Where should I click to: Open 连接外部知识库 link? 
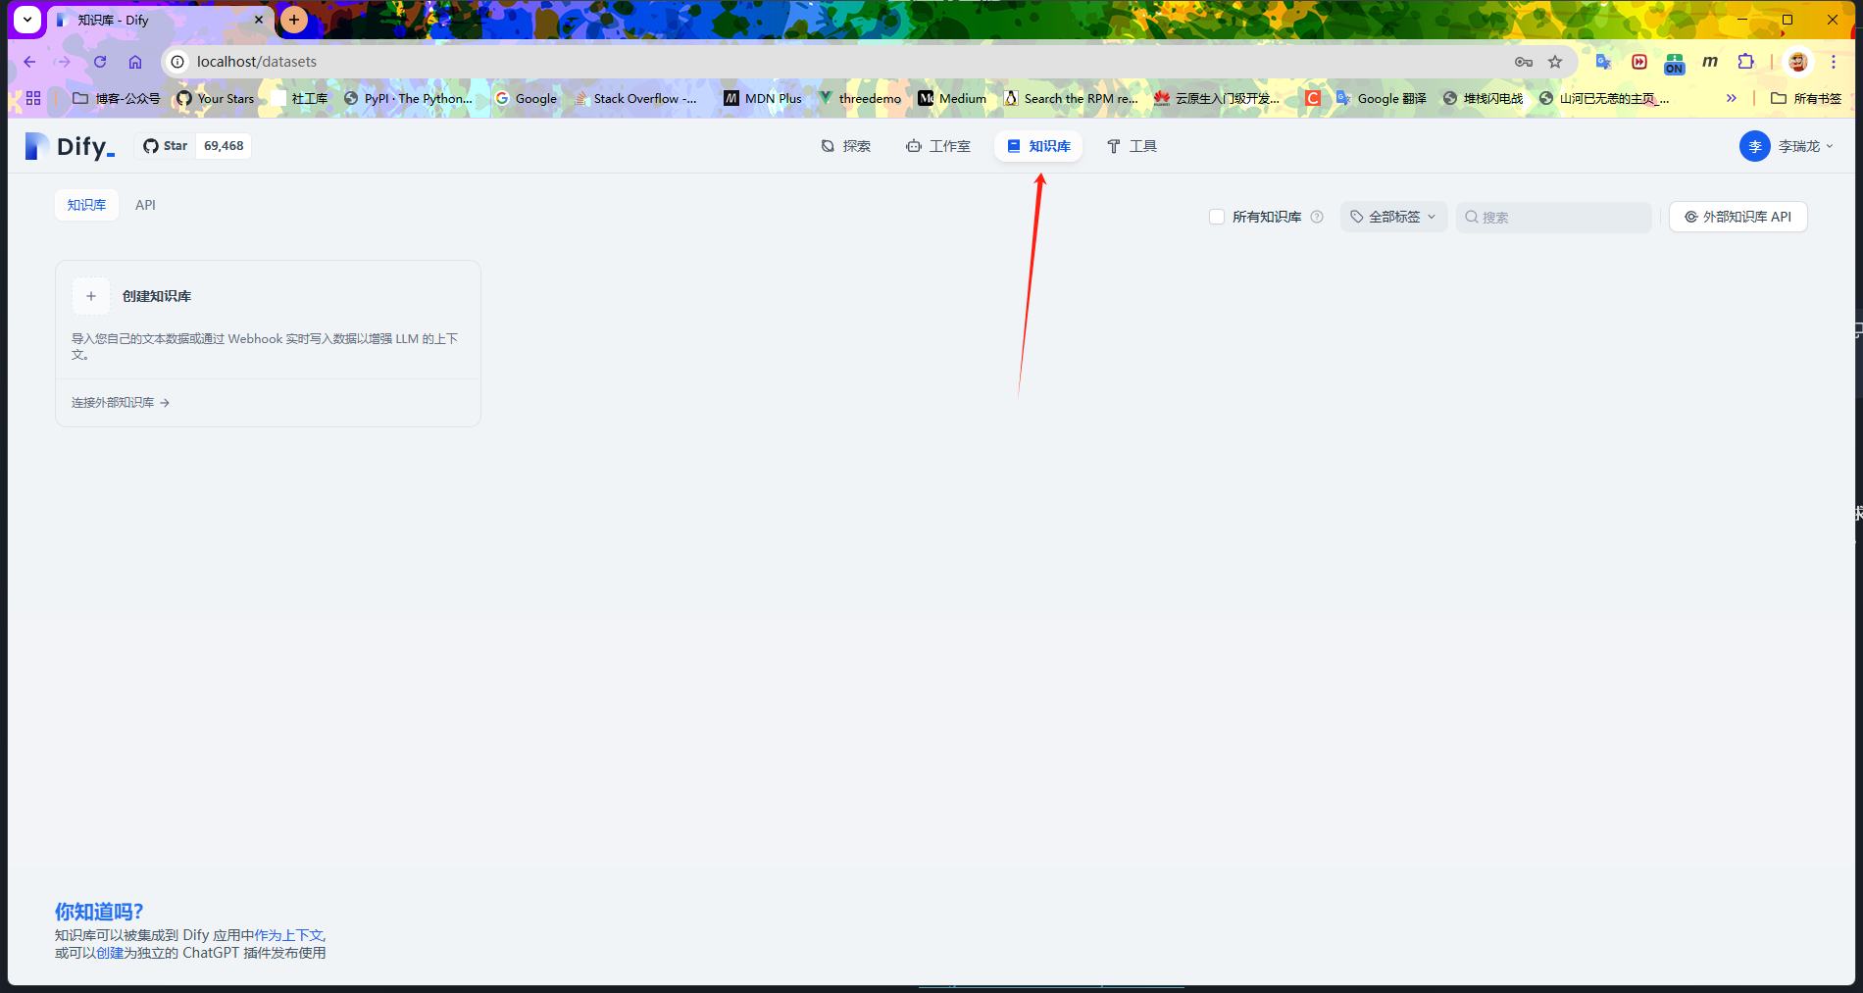pos(121,403)
